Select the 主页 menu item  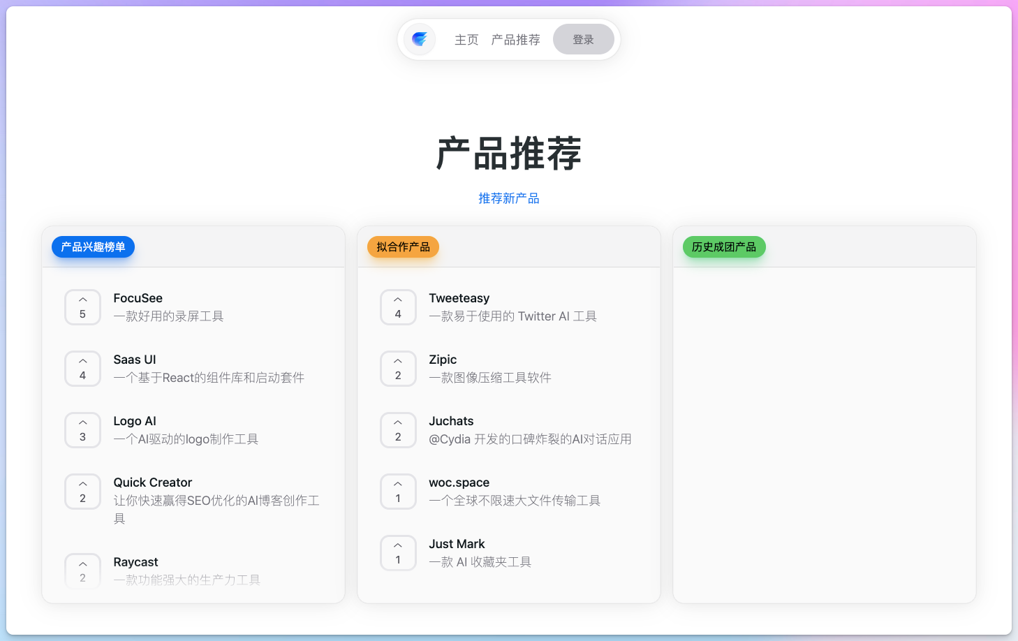(x=466, y=39)
